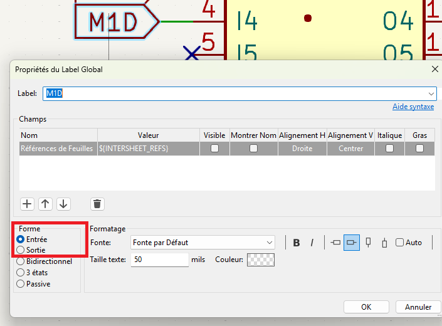Click the Visible column header
The height and width of the screenshot is (326, 442).
214,135
